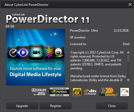Click the 'Explore more software for your' text
This screenshot has width=134, height=112.
pos(35,69)
